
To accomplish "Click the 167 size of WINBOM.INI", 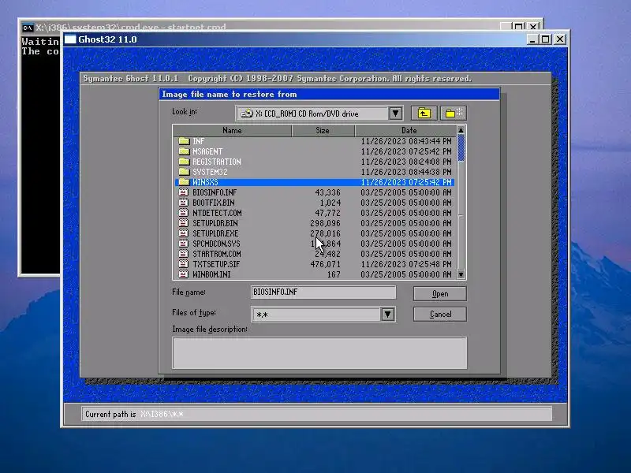I will coord(334,274).
